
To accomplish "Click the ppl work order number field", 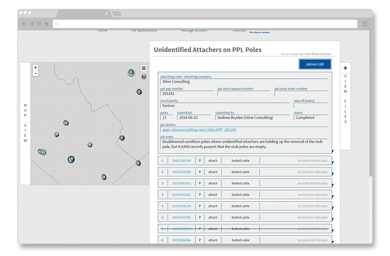I will (x=301, y=93).
